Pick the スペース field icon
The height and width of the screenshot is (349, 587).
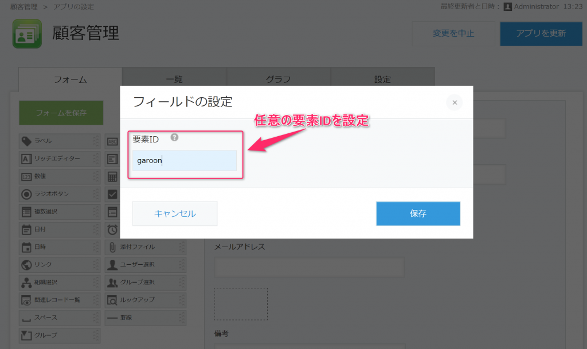(x=26, y=319)
